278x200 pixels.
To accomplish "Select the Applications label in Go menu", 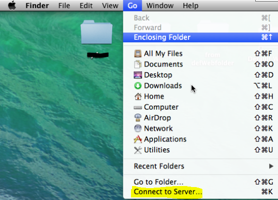I will point(165,140).
